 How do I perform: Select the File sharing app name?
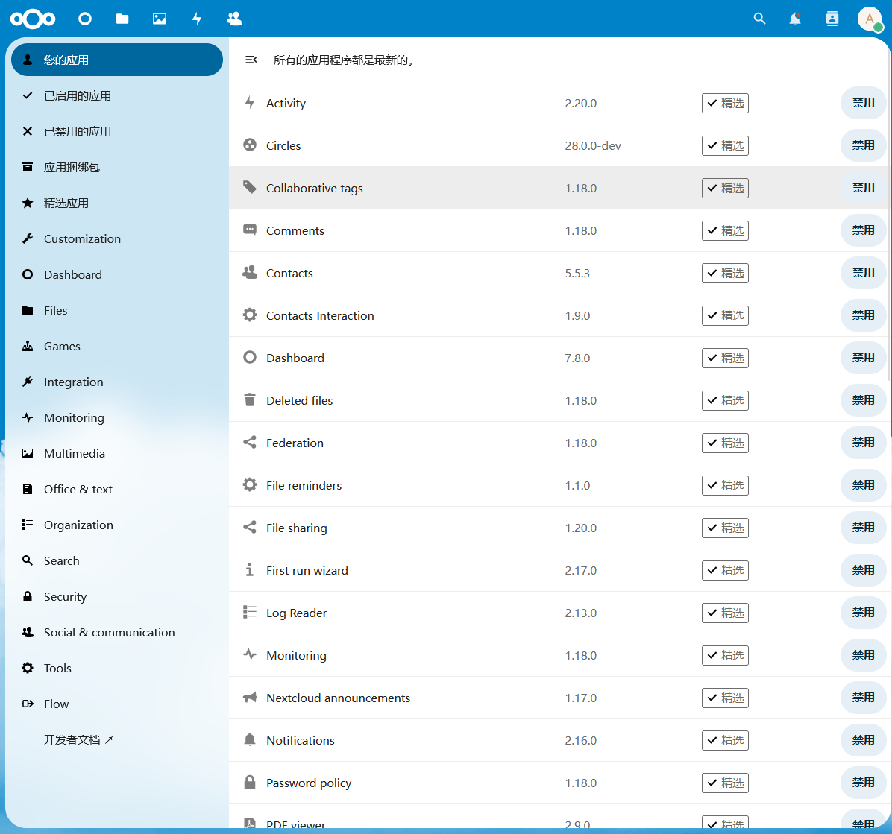tap(296, 528)
